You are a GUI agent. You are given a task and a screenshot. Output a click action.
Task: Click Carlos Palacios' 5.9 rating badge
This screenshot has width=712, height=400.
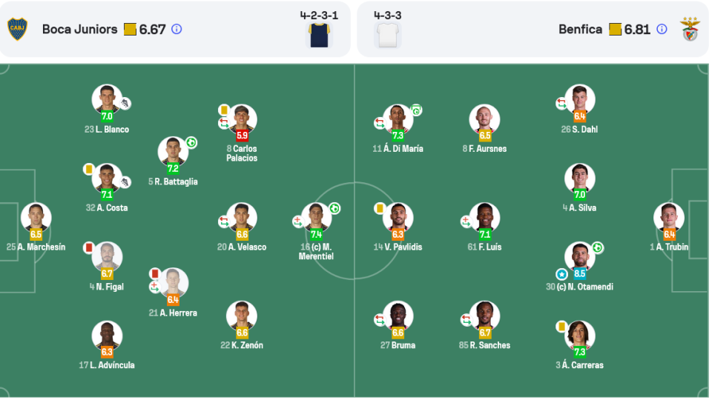(x=242, y=135)
